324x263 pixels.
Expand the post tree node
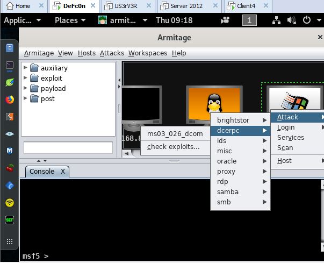[25, 98]
